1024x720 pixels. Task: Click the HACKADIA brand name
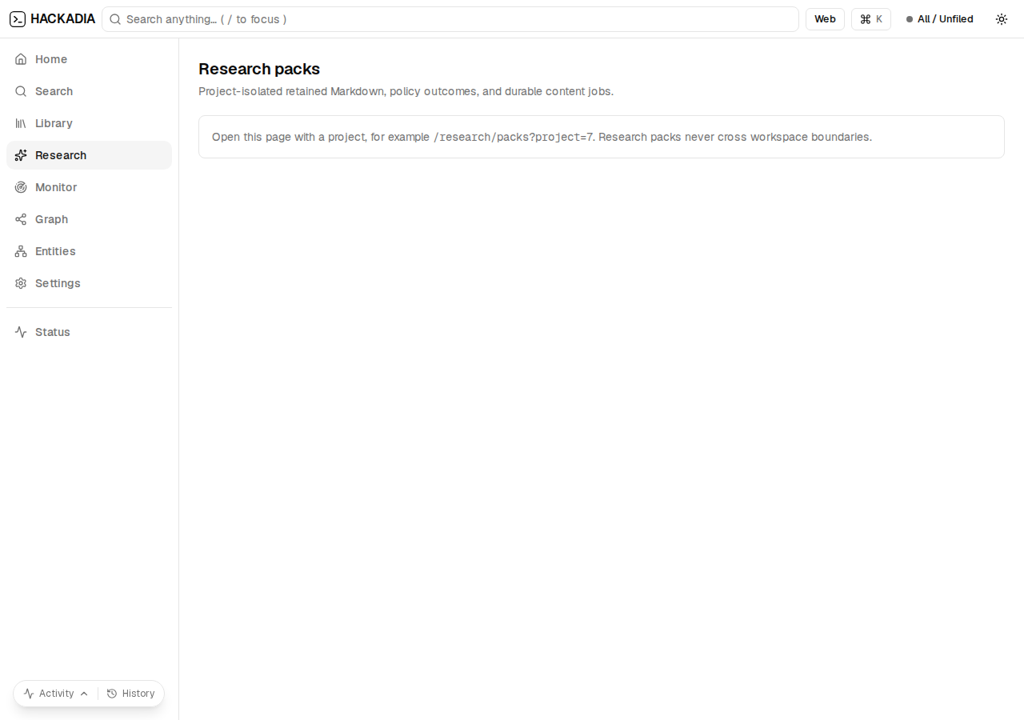tap(62, 19)
